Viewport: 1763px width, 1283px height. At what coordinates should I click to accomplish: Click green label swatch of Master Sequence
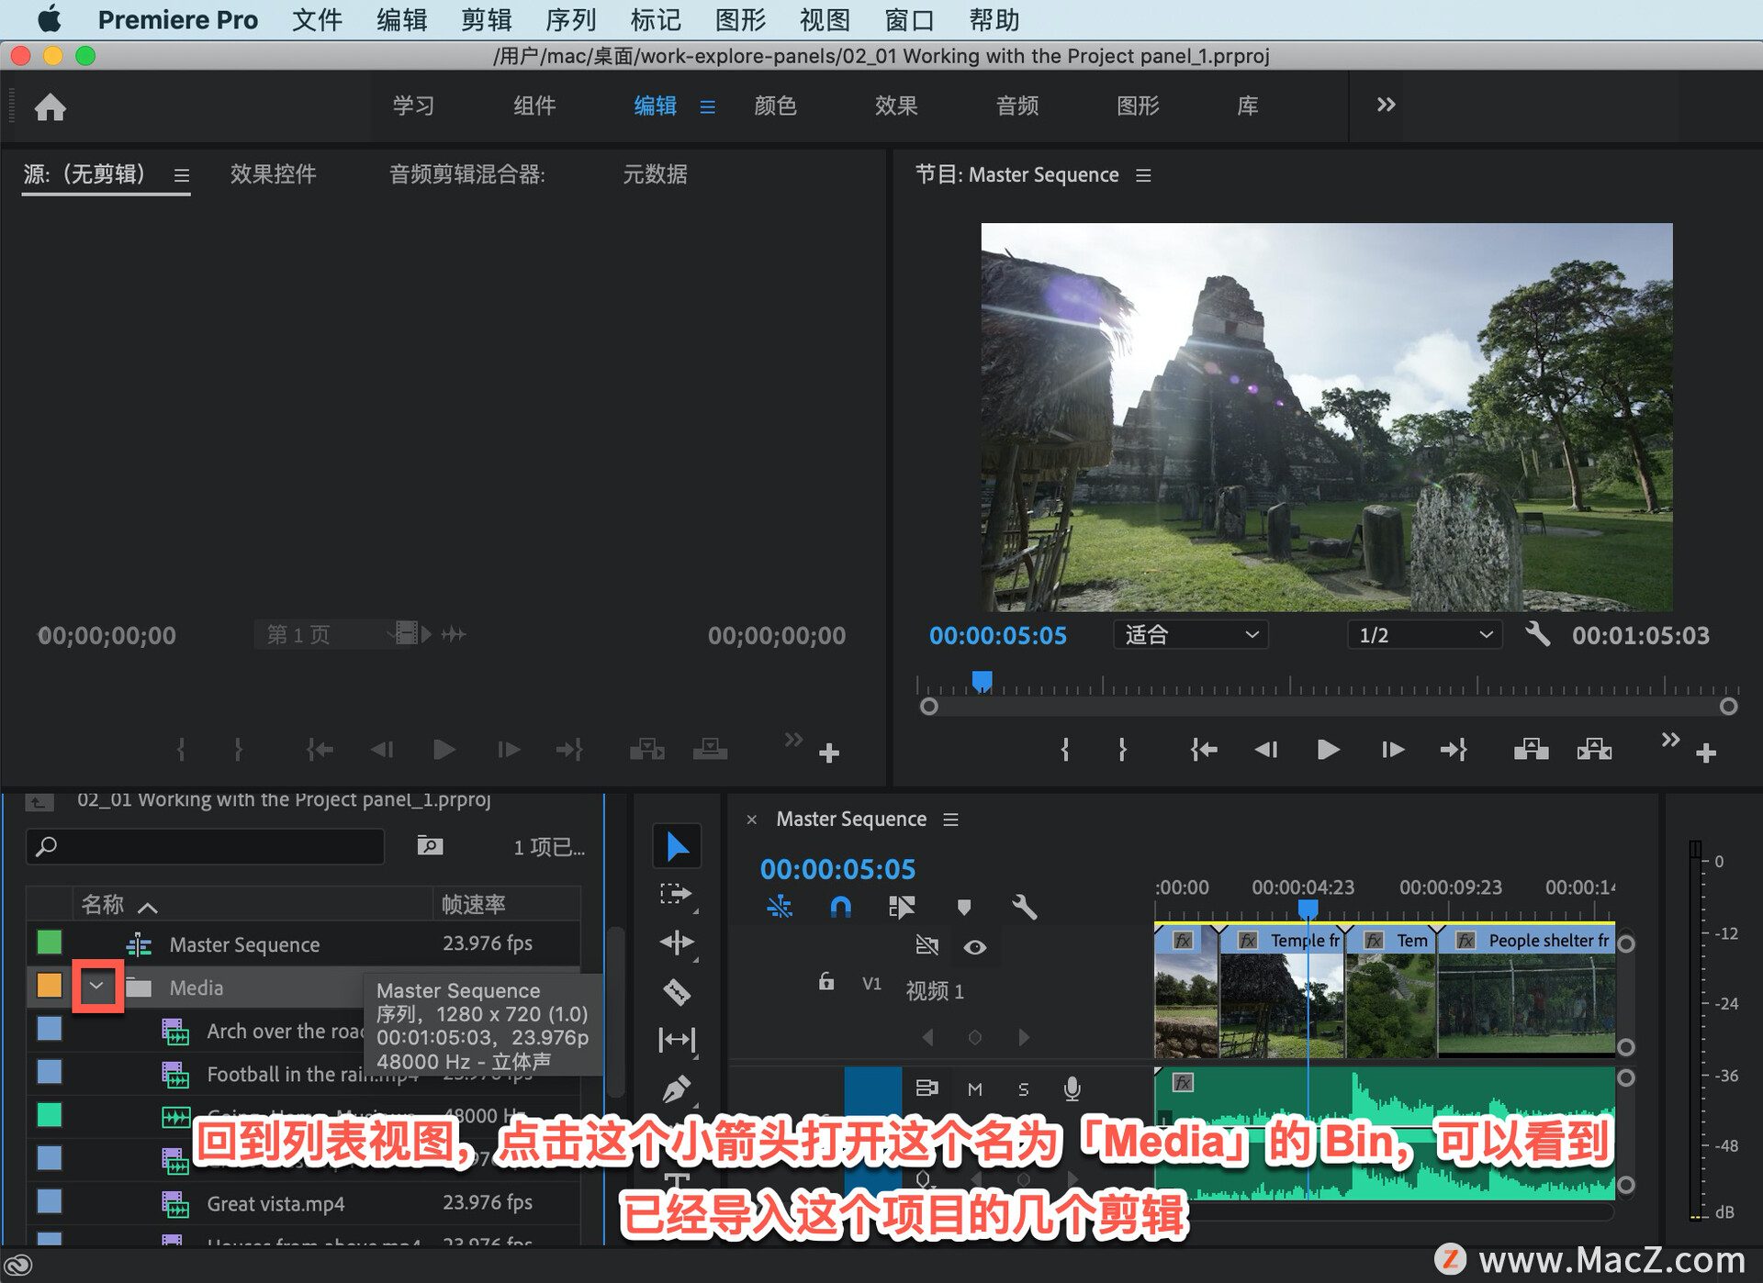(49, 943)
